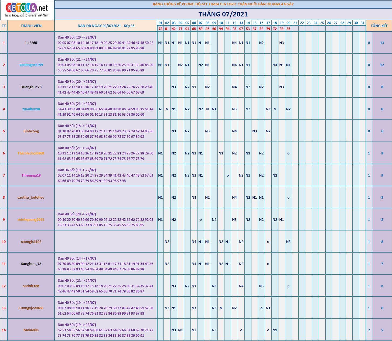The height and width of the screenshot is (341, 392).
Task: Open member hx2268's name link
Action: pos(31,43)
